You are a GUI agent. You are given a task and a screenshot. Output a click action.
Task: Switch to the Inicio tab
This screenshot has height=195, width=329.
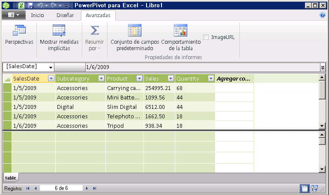pos(37,15)
